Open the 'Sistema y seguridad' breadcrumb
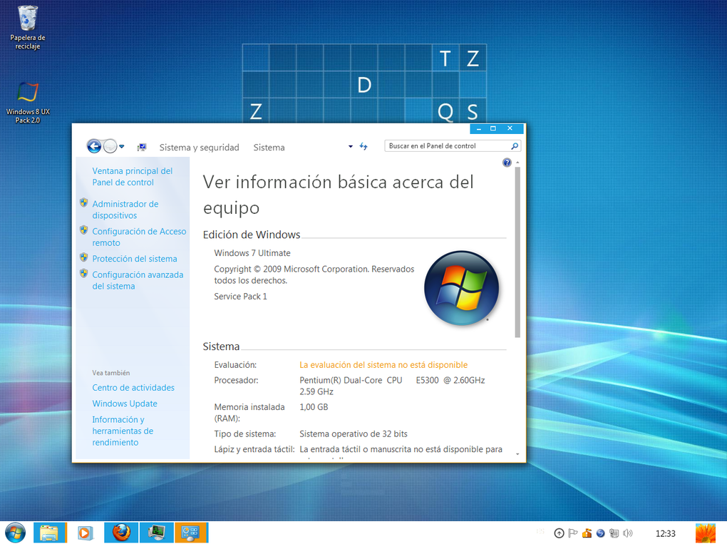Image resolution: width=727 pixels, height=544 pixels. click(x=200, y=148)
